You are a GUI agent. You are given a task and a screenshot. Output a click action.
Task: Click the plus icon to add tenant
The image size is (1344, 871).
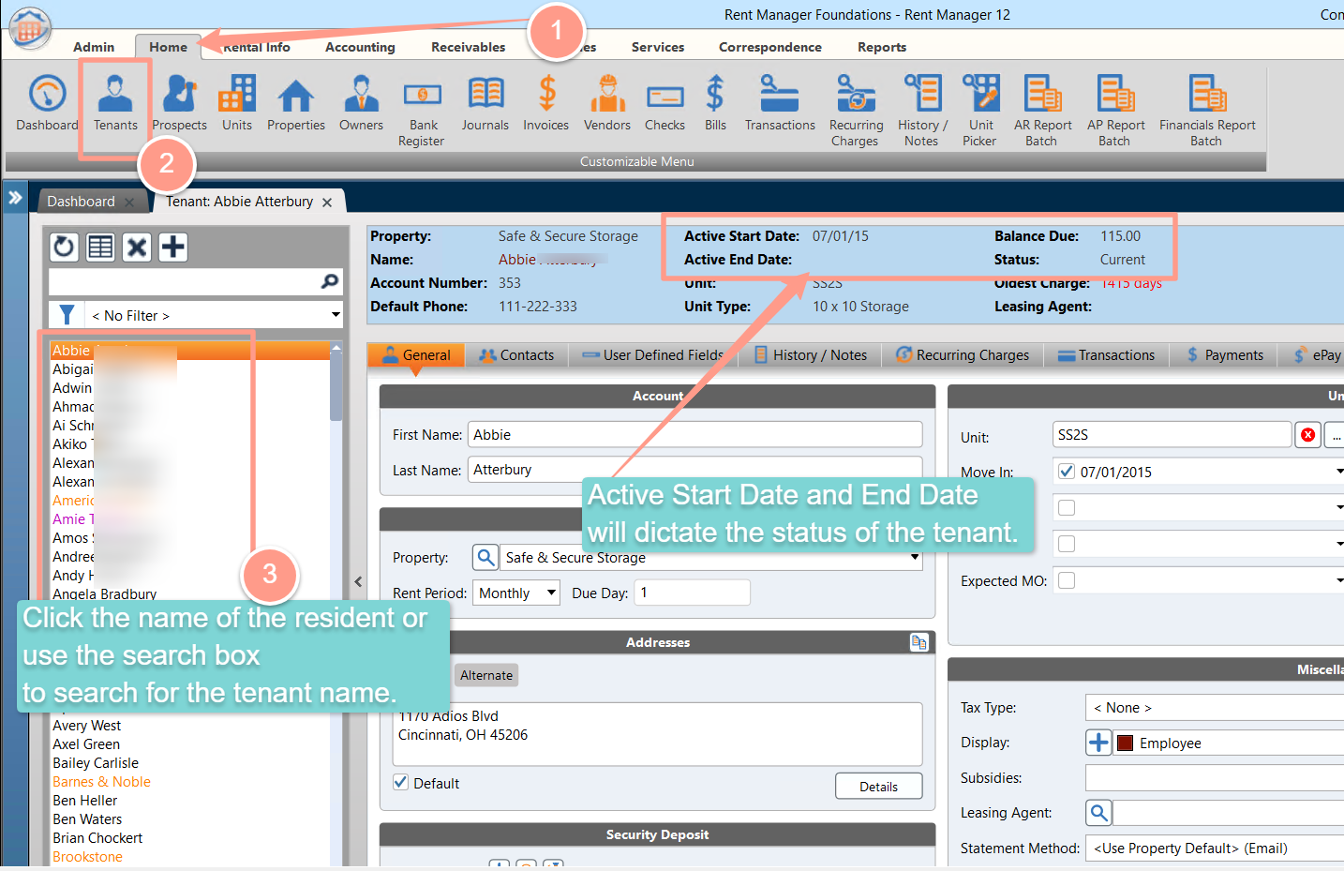[172, 247]
